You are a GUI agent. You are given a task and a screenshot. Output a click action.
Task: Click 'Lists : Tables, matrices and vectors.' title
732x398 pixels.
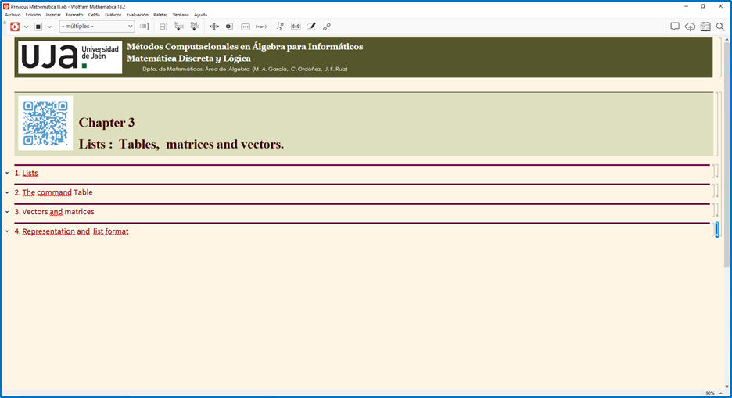pyautogui.click(x=181, y=144)
